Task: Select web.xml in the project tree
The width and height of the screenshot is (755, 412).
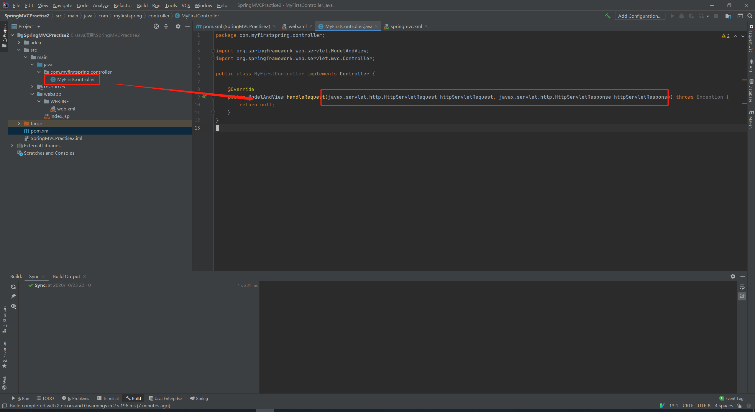Action: [66, 109]
